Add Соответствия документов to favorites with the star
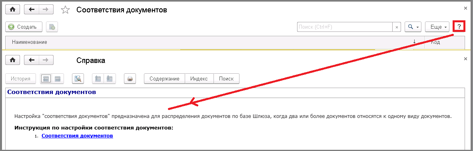This screenshot has height=151, width=473. point(65,10)
